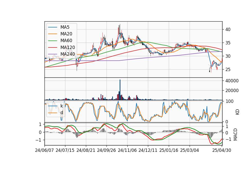Click the price axis value 25
This screenshot has height=177, width=247.
pyautogui.click(x=228, y=70)
